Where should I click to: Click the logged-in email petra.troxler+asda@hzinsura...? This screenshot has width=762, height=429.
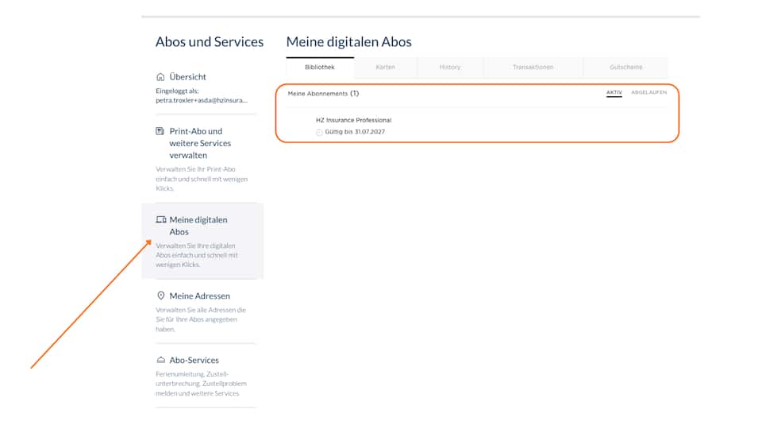tap(202, 100)
